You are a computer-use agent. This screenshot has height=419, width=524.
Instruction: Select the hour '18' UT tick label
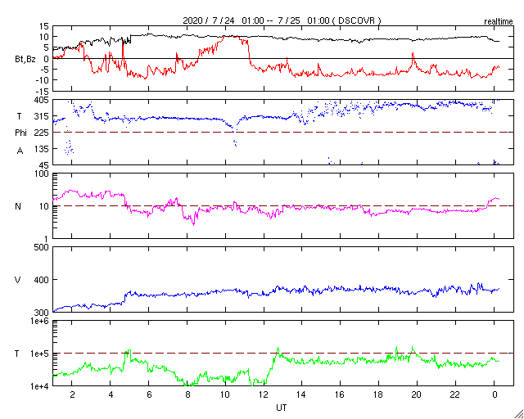378,395
